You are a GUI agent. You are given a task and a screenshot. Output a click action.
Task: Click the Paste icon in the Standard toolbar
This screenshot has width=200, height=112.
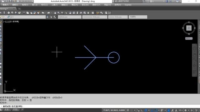pyautogui.click(x=31, y=13)
